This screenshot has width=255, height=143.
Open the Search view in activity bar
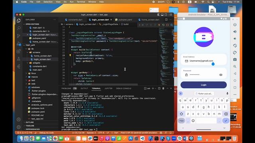click(x=19, y=28)
